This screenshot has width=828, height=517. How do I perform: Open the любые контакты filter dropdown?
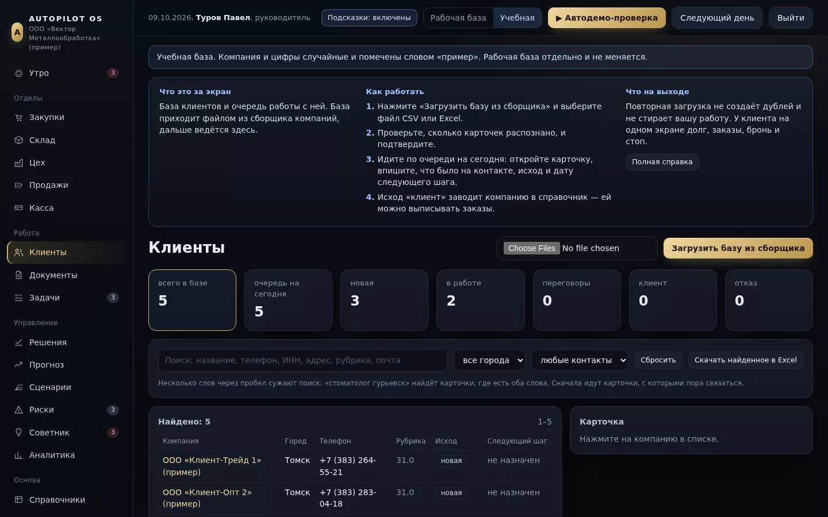coord(580,360)
